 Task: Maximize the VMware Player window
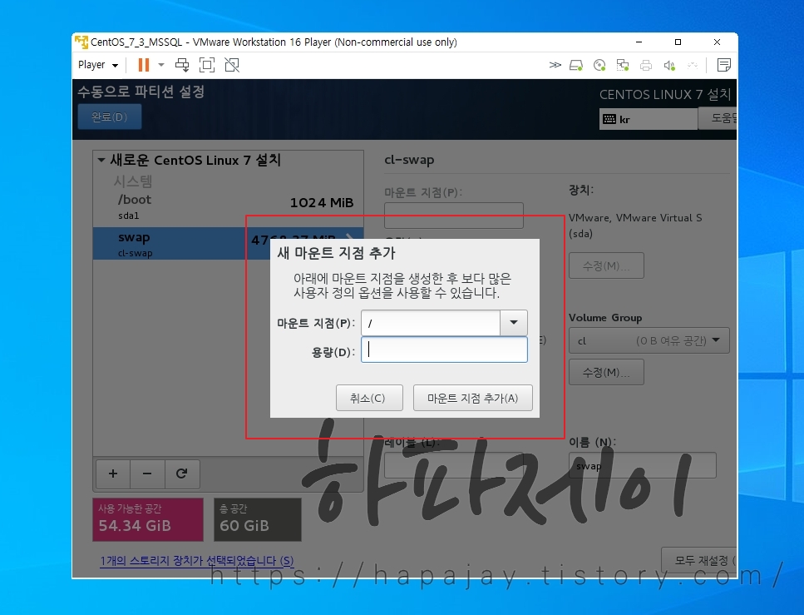(678, 42)
